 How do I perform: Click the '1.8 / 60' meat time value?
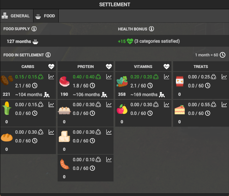click(81, 86)
